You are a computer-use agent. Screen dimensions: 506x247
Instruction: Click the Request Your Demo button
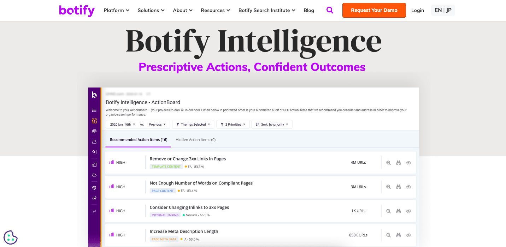[x=374, y=10]
